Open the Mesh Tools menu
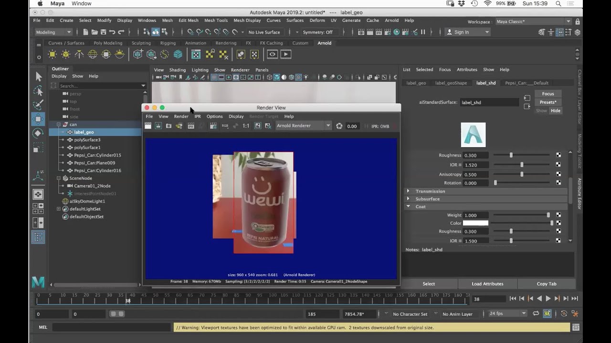The height and width of the screenshot is (343, 611). click(x=216, y=20)
